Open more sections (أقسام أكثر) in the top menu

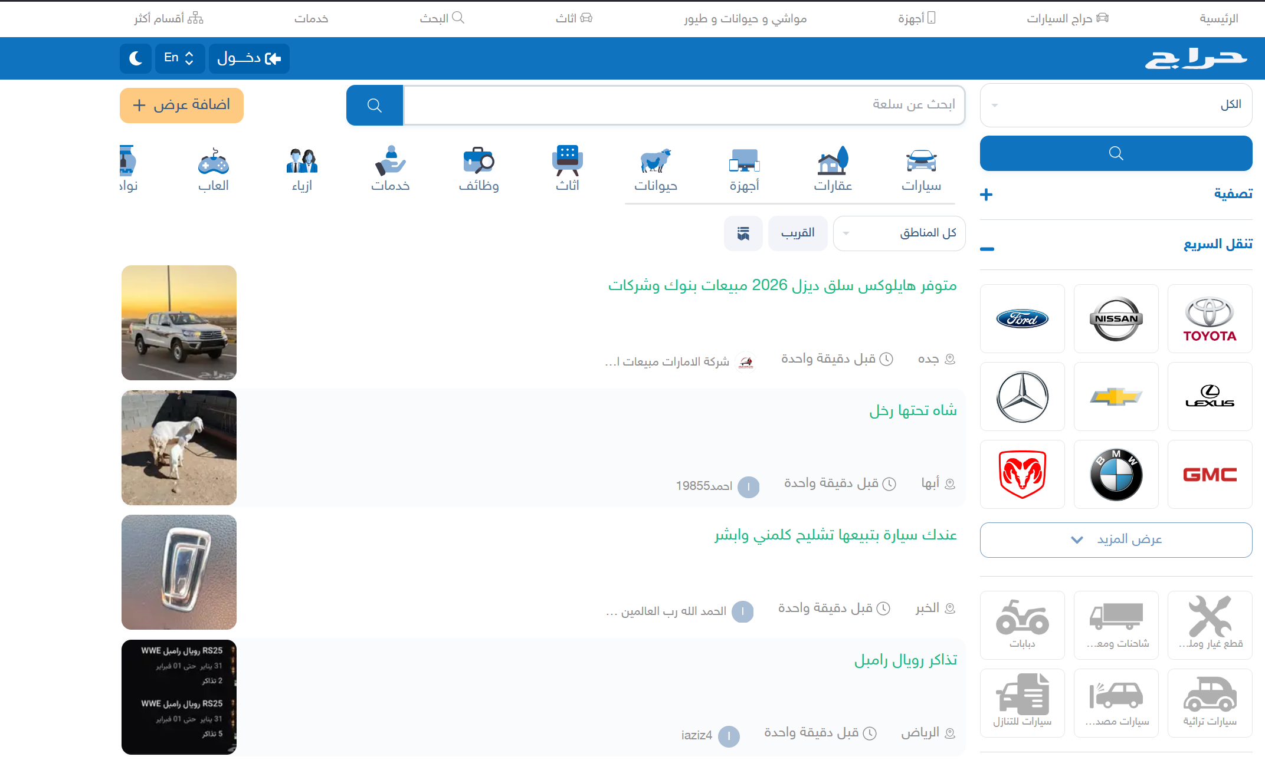[x=169, y=19]
